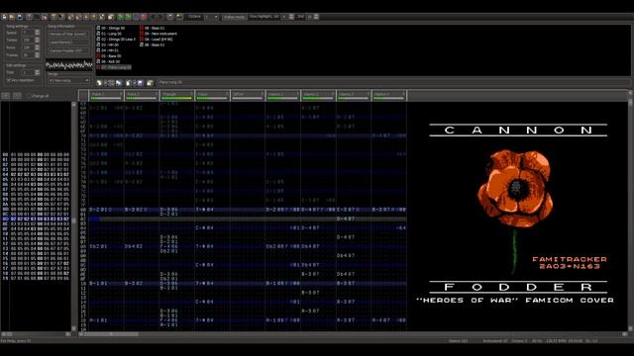This screenshot has width=634, height=356.
Task: Click the Follow-mode toolbar button
Action: click(234, 17)
